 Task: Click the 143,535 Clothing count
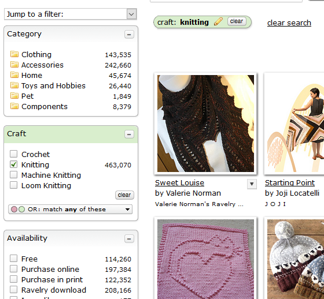click(118, 55)
